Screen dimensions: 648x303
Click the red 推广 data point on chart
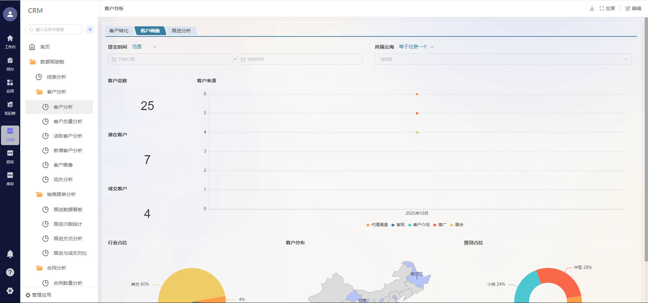pos(417,113)
